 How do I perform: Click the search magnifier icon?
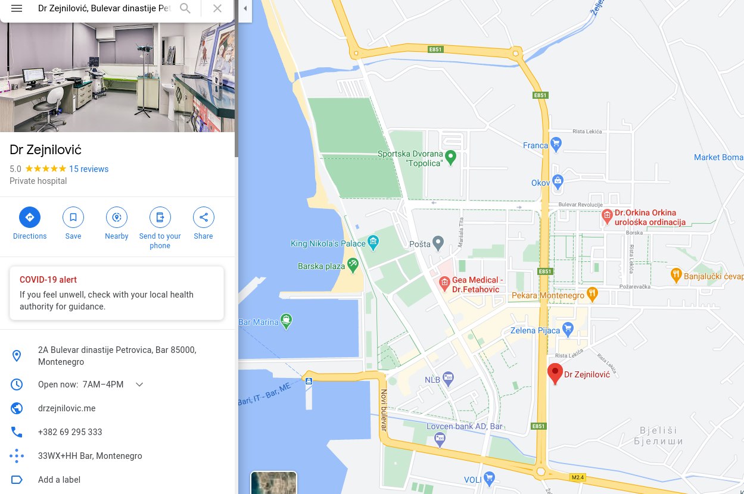pyautogui.click(x=185, y=8)
